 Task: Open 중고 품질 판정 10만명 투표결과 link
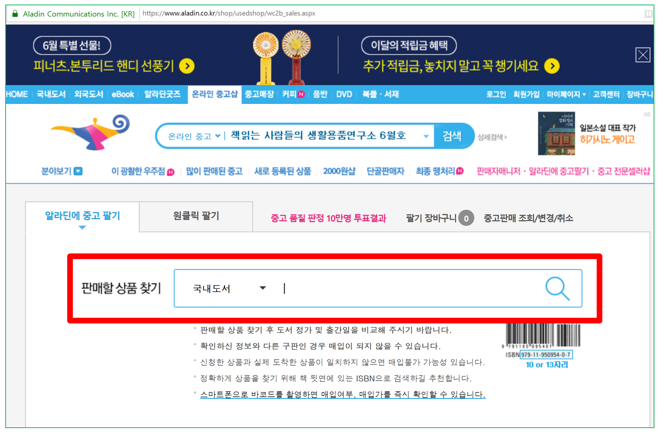coord(328,218)
